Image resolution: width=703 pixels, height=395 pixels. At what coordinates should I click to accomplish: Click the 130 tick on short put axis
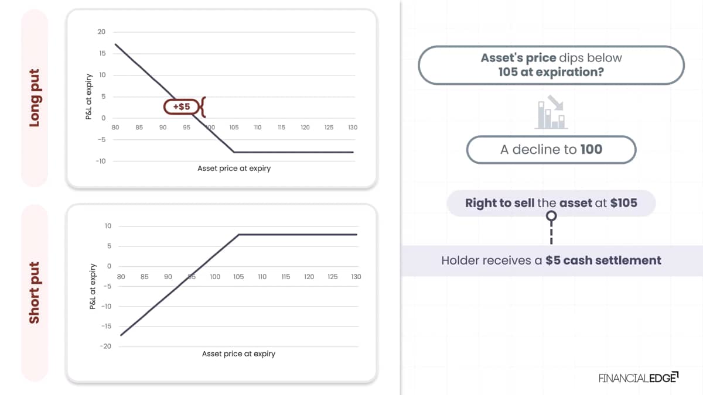(356, 276)
